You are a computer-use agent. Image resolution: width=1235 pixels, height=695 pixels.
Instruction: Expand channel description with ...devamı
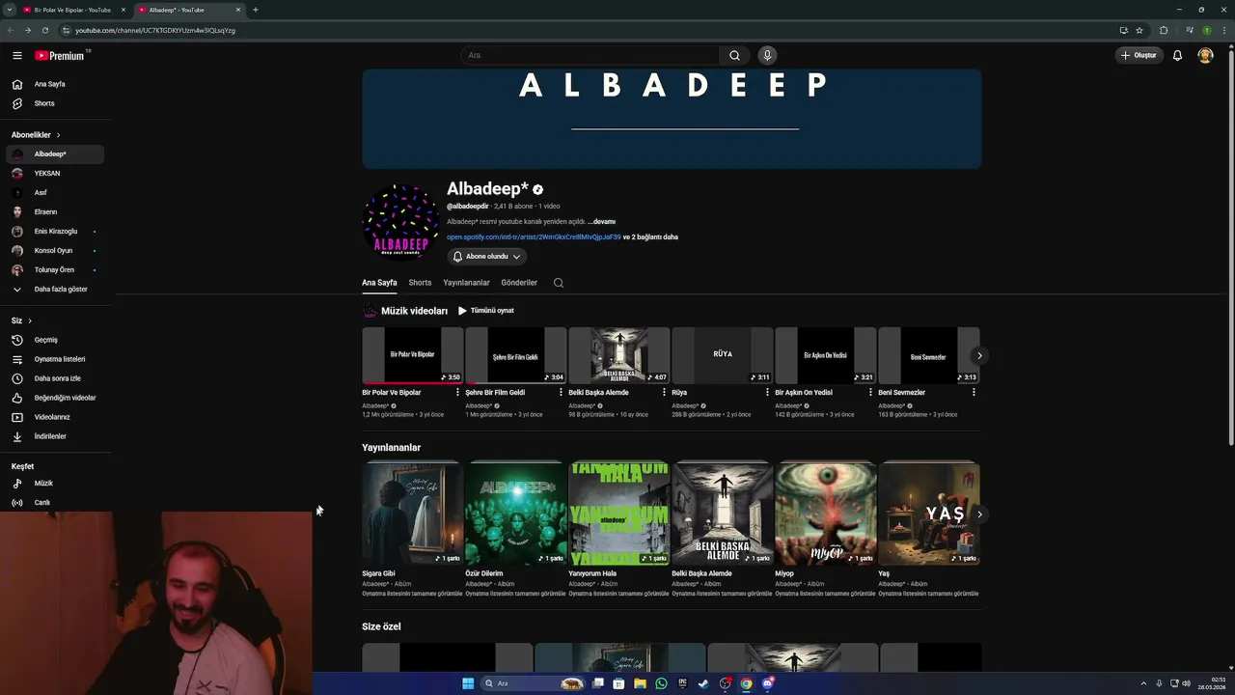601,222
